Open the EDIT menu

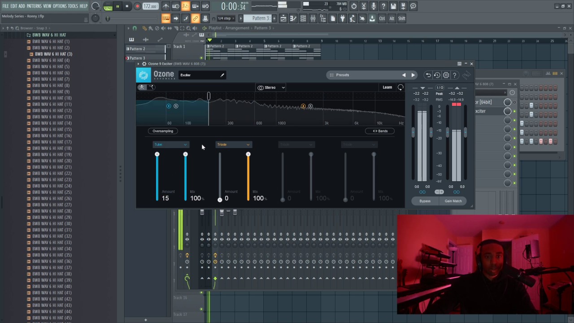[14, 6]
